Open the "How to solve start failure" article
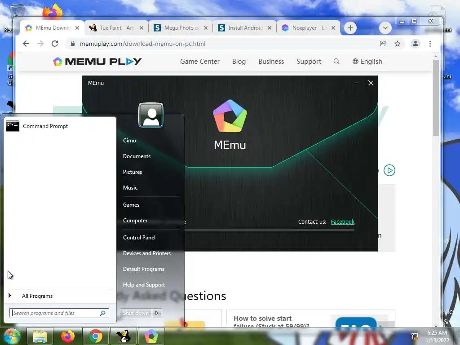 [x=271, y=322]
